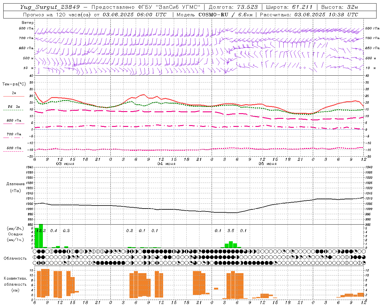Select the 04 июня date label

[x=166, y=164]
